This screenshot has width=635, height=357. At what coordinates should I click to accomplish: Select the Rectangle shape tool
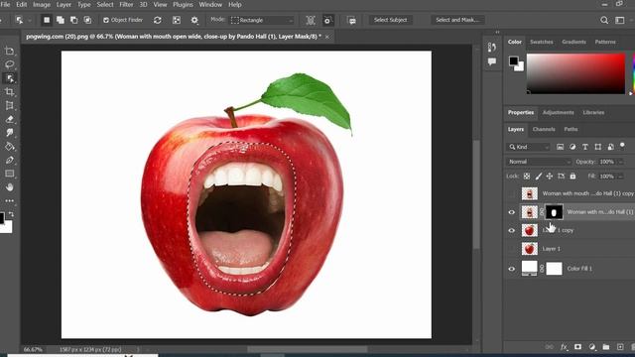[x=9, y=174]
